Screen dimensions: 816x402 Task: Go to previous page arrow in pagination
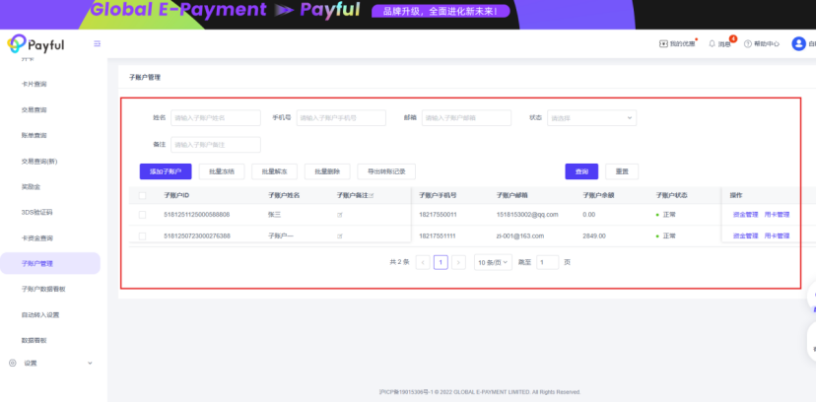(x=423, y=263)
